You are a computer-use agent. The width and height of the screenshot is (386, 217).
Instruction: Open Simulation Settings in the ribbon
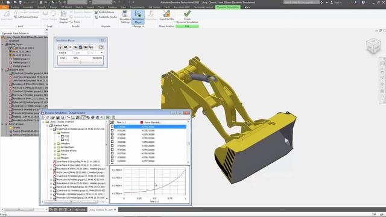125,17
